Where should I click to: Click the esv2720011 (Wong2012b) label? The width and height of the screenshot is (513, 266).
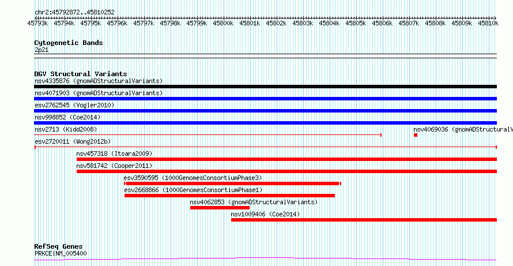click(x=73, y=141)
